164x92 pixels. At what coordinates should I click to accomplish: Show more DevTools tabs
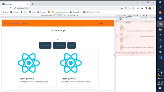pyautogui.click(x=141, y=15)
